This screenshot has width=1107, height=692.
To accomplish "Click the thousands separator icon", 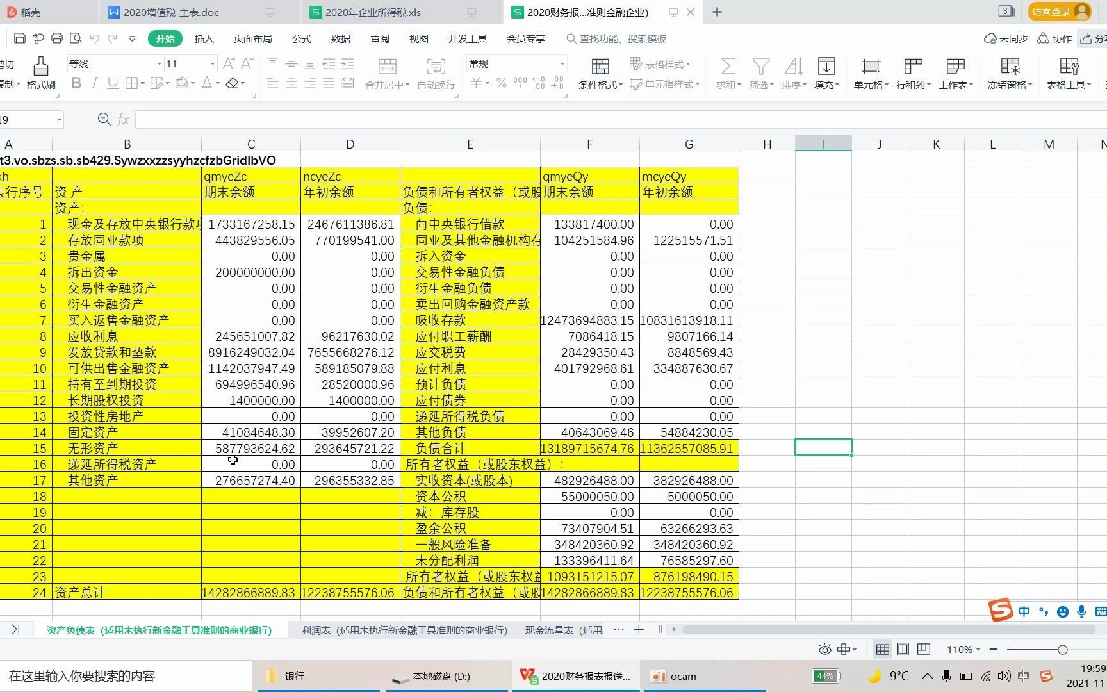I will (520, 83).
